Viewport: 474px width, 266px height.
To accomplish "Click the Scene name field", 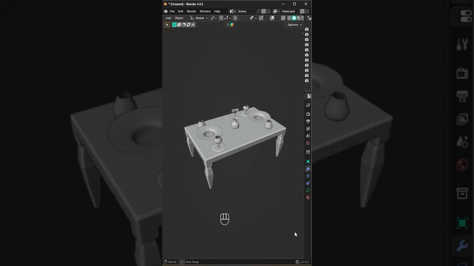I will click(246, 11).
